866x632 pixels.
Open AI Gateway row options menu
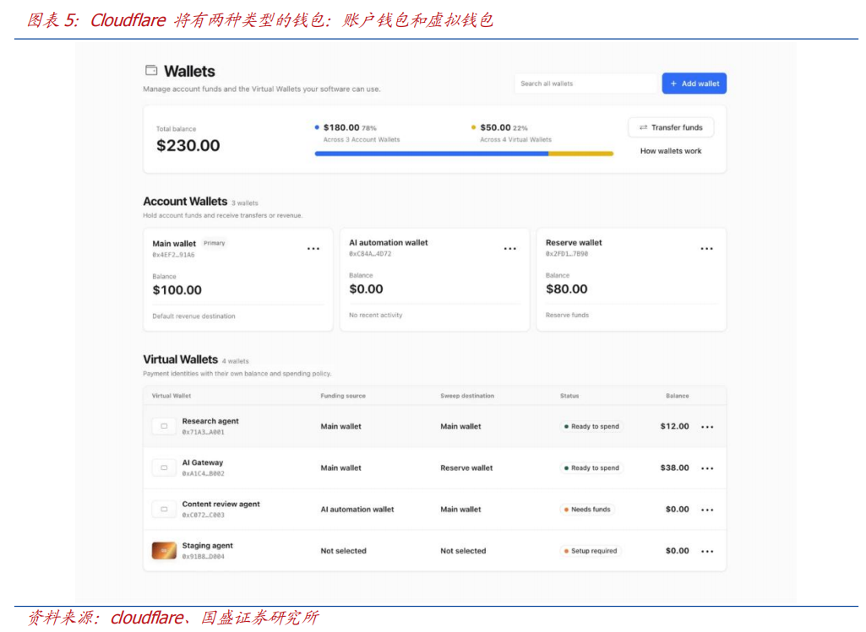707,468
